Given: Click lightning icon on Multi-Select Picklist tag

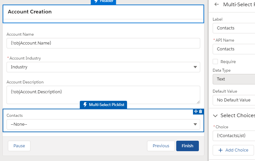Looking at the screenshot, I should [85, 105].
